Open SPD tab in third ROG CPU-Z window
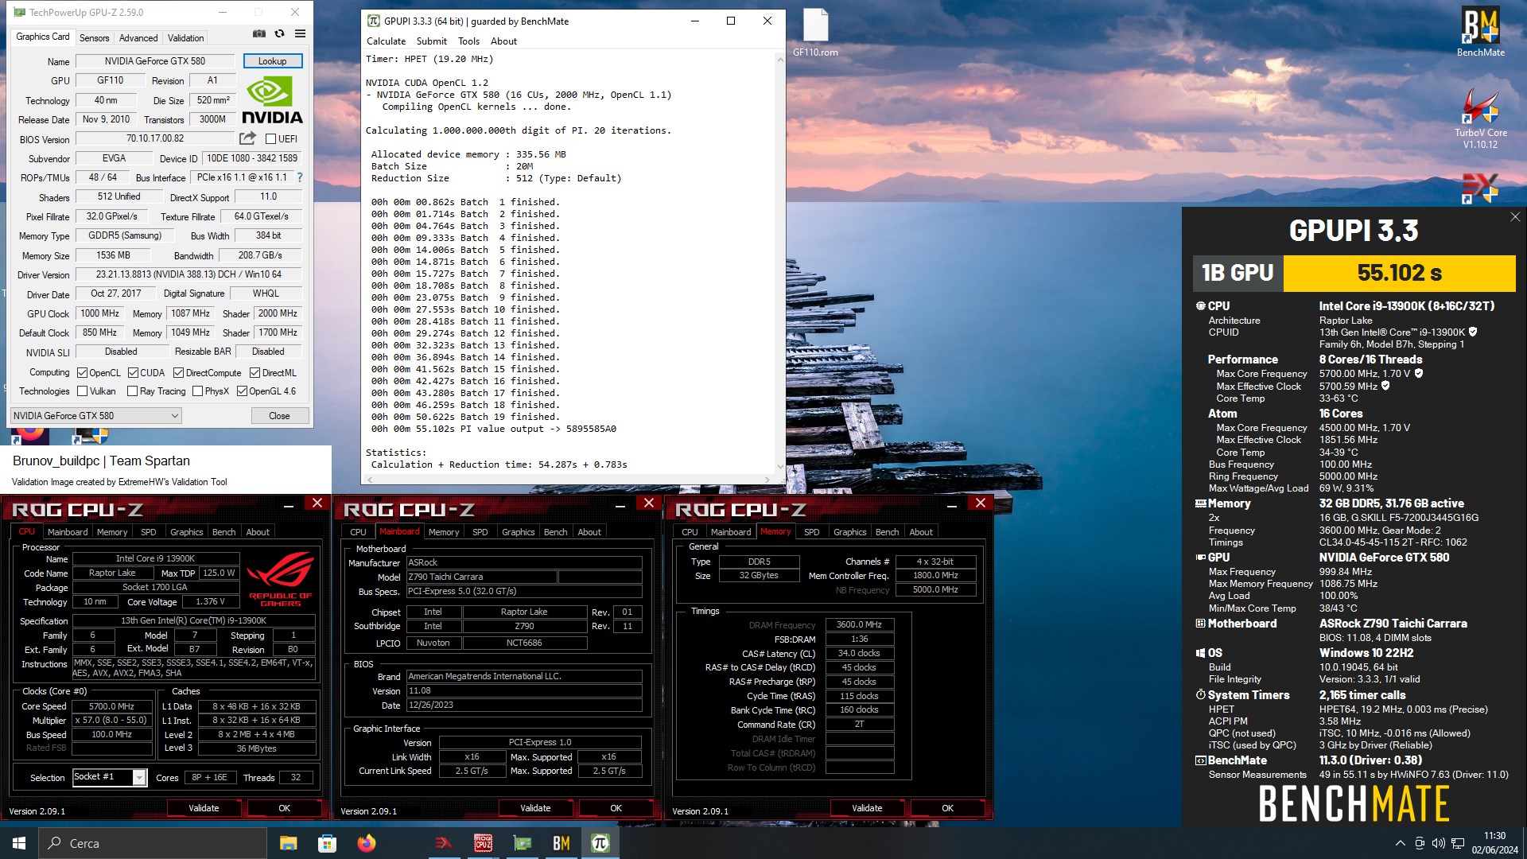Image resolution: width=1527 pixels, height=859 pixels. pos(811,532)
